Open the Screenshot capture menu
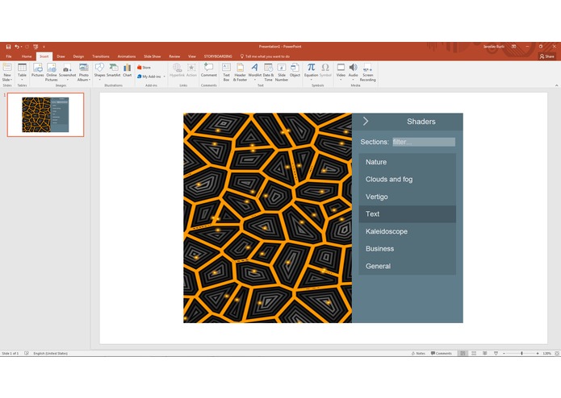 tap(67, 72)
